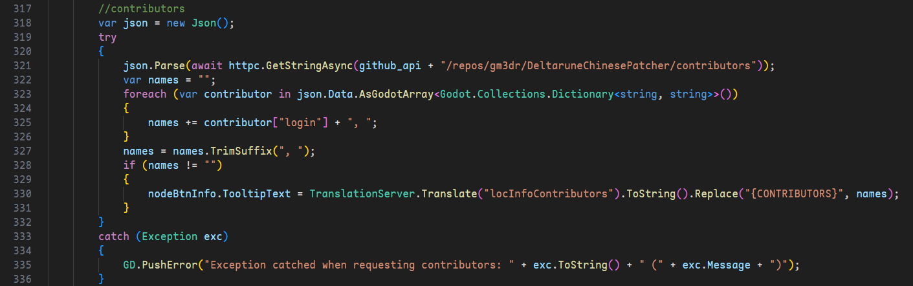The height and width of the screenshot is (286, 913).
Task: Click the catch (Exception exc) clause
Action: click(163, 236)
